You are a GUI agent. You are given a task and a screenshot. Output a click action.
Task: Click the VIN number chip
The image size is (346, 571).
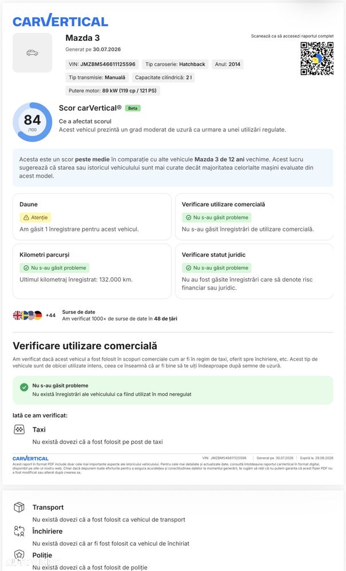(102, 65)
